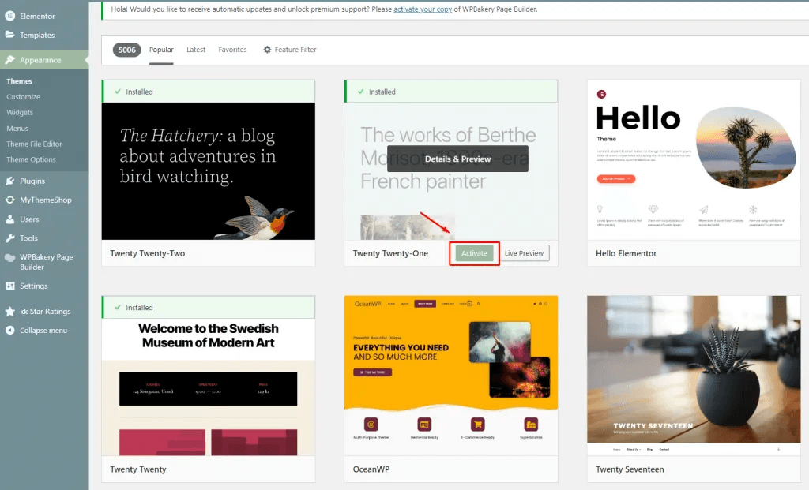
Task: Click the kk Star Ratings star icon
Action: [9, 311]
